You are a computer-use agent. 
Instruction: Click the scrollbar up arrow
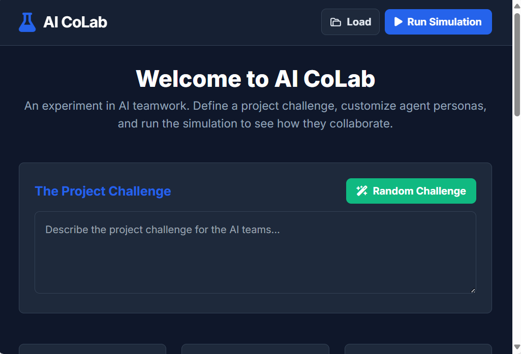click(517, 6)
